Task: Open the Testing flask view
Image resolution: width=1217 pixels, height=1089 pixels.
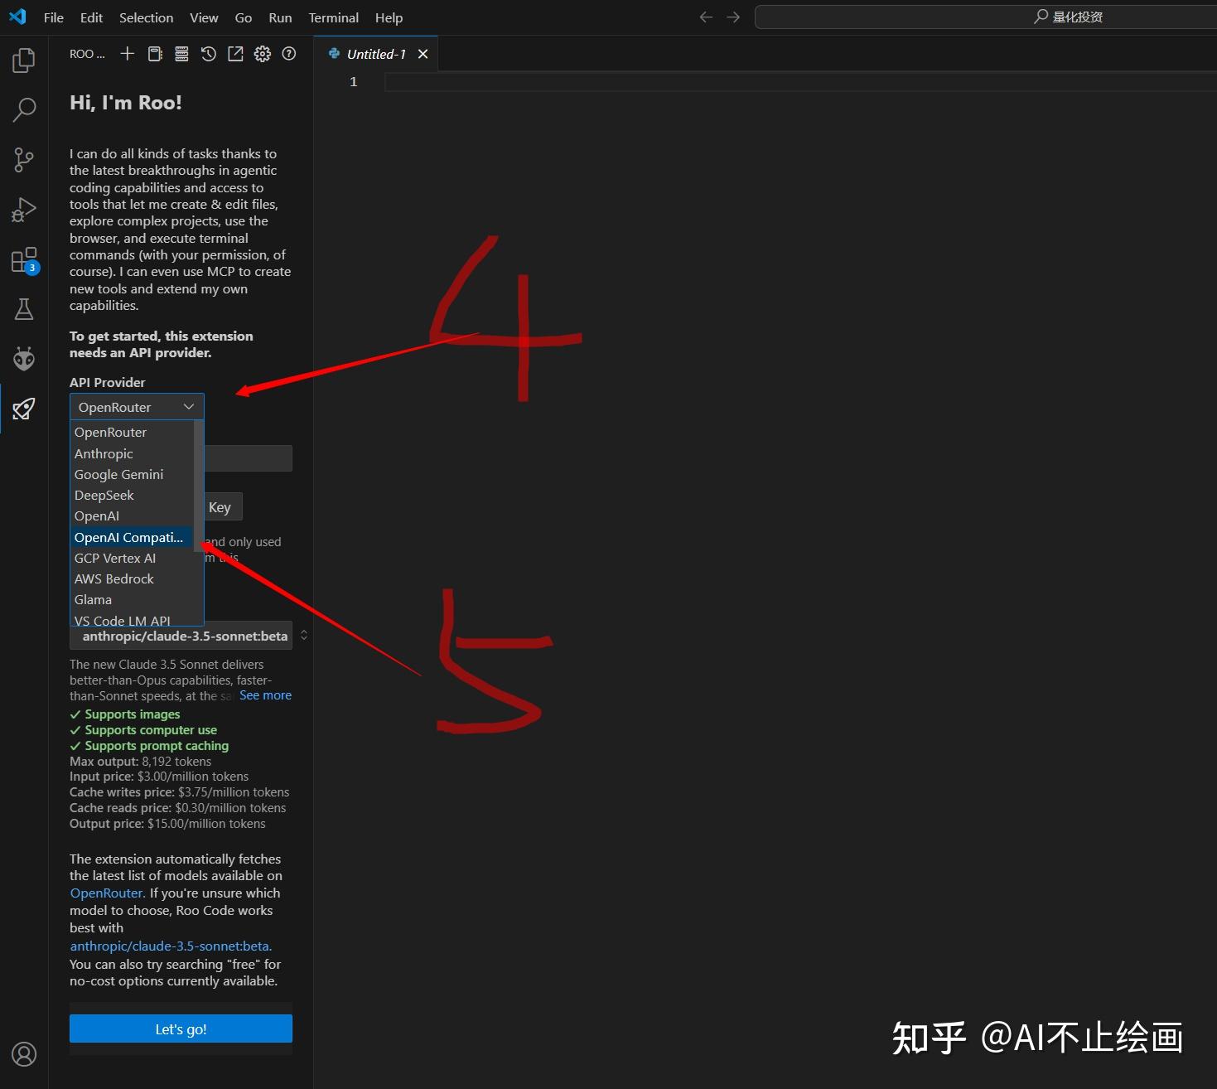Action: tap(24, 310)
